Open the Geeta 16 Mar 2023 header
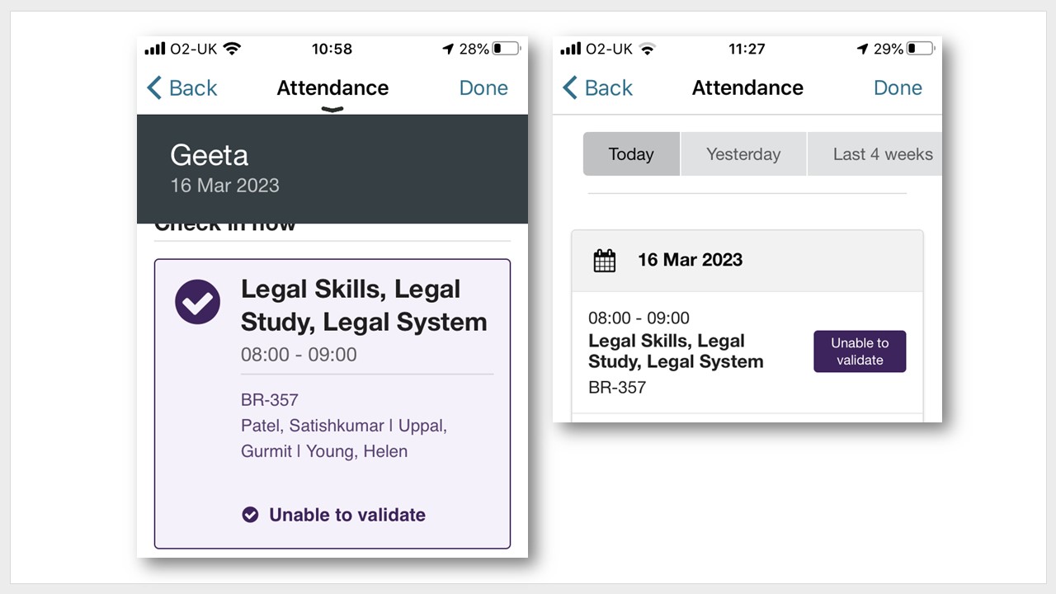This screenshot has width=1056, height=594. pyautogui.click(x=332, y=169)
